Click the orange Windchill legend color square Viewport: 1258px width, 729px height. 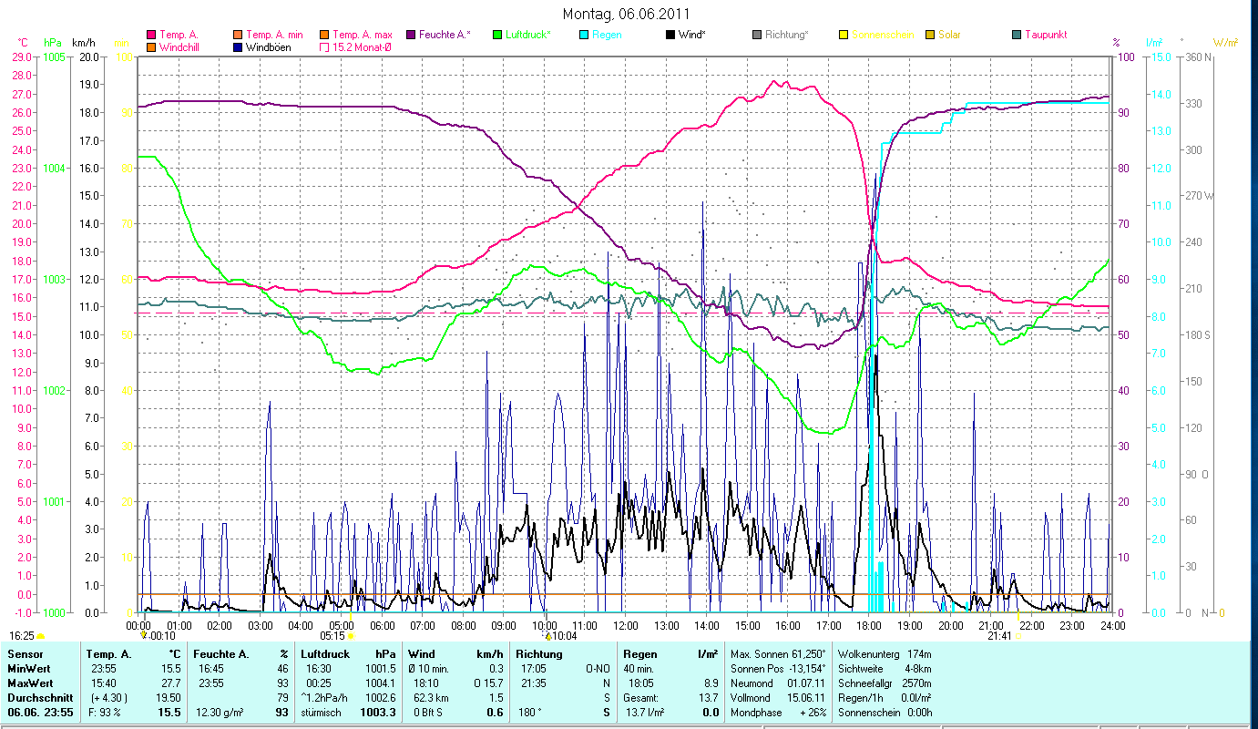point(151,46)
